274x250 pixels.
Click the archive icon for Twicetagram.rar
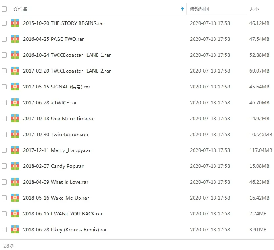[x=15, y=134]
